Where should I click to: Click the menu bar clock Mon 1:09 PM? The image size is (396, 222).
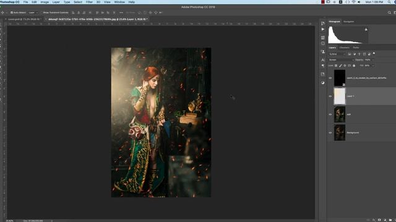374,2
